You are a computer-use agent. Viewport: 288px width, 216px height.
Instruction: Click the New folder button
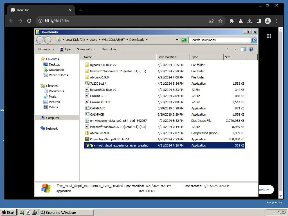click(x=109, y=49)
